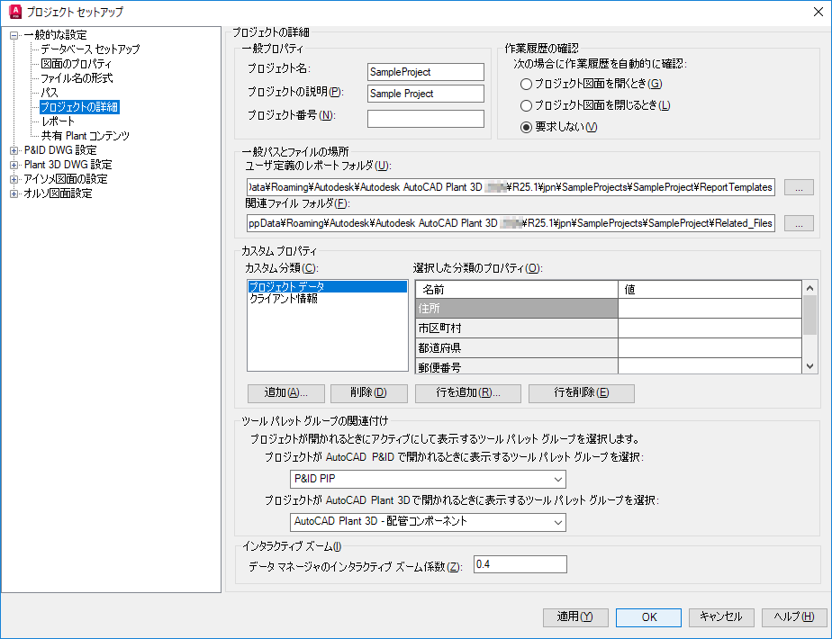This screenshot has width=832, height=639.
Task: Click the プロジェクト名 field showing SampleProject
Action: pos(426,72)
